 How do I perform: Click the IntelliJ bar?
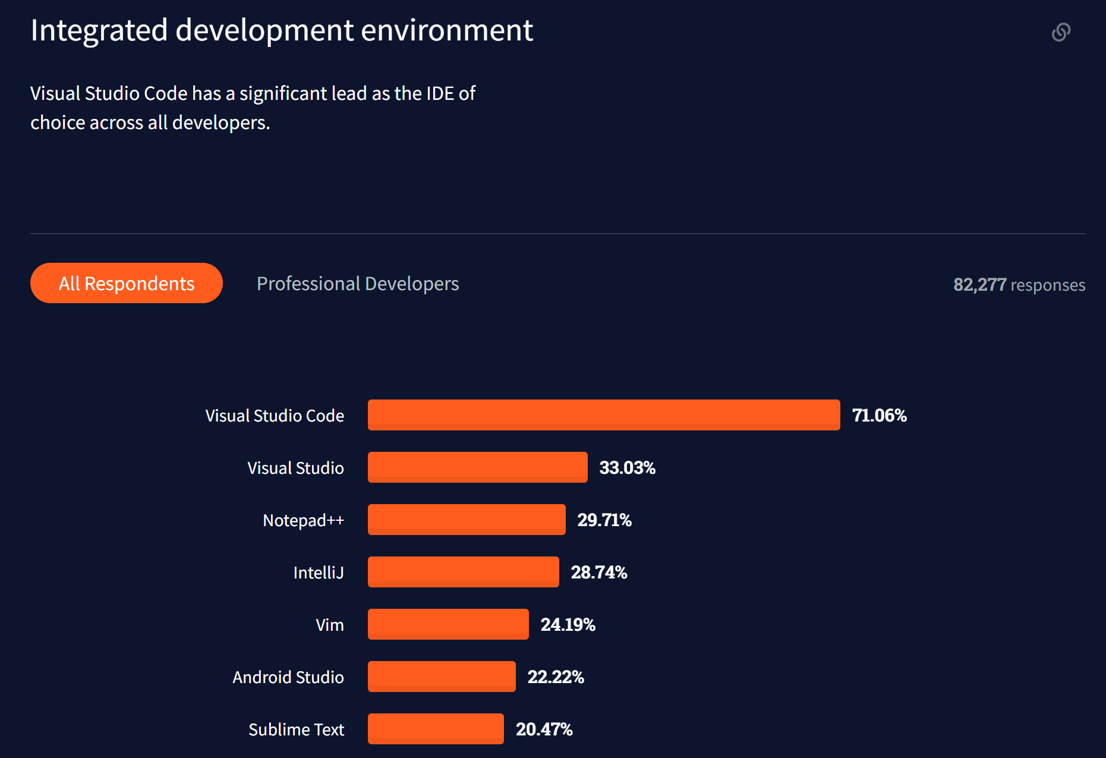coord(463,572)
